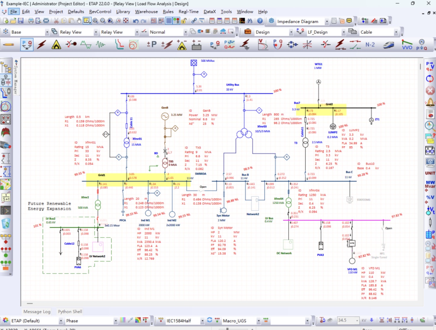436x330 pixels.
Task: Expand the IEC1584Half dropdown
Action: [202, 320]
